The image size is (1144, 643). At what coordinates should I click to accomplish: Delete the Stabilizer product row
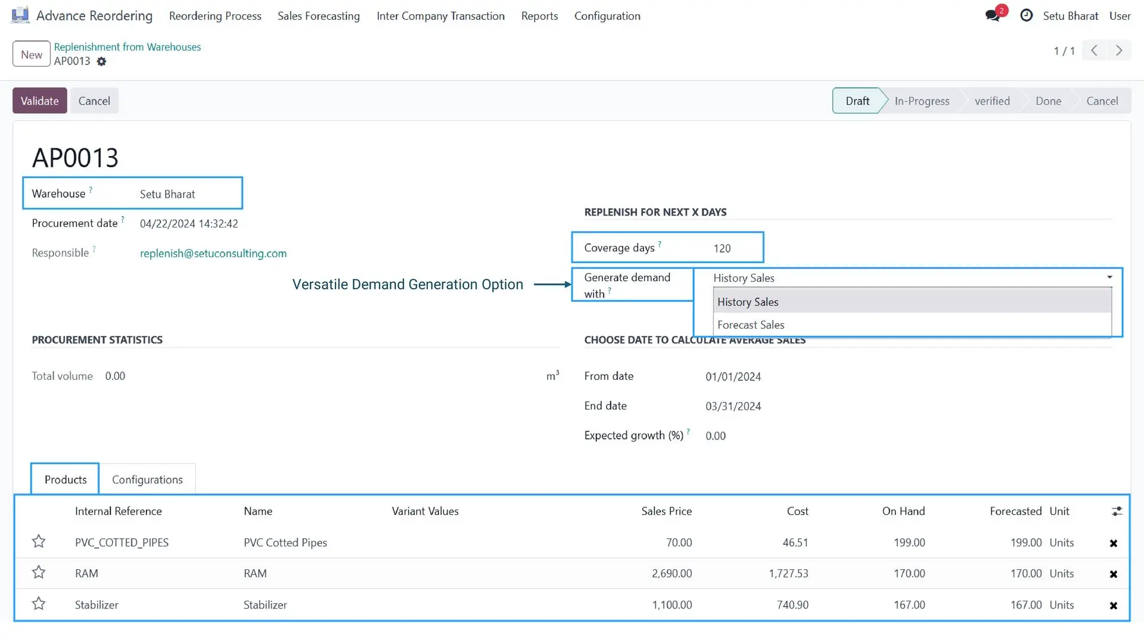1113,605
